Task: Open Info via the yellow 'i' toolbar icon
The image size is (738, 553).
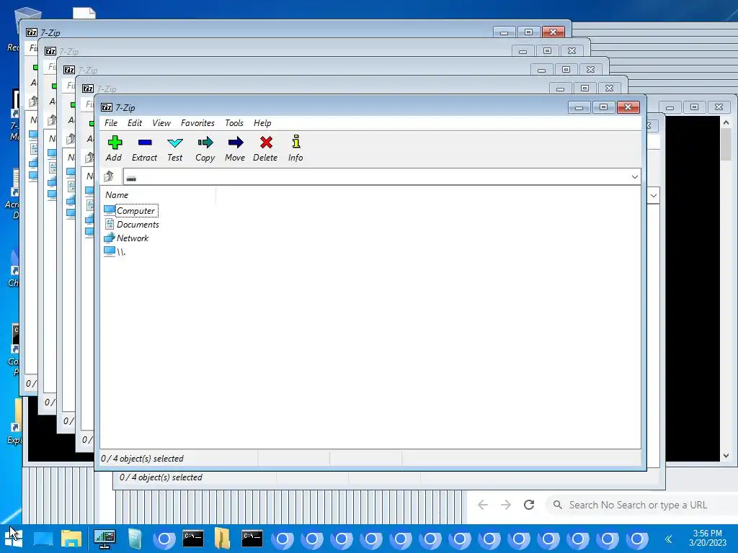Action: click(296, 142)
